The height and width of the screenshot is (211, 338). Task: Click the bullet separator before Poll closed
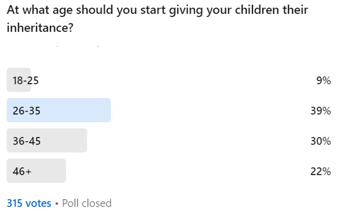[x=56, y=204]
